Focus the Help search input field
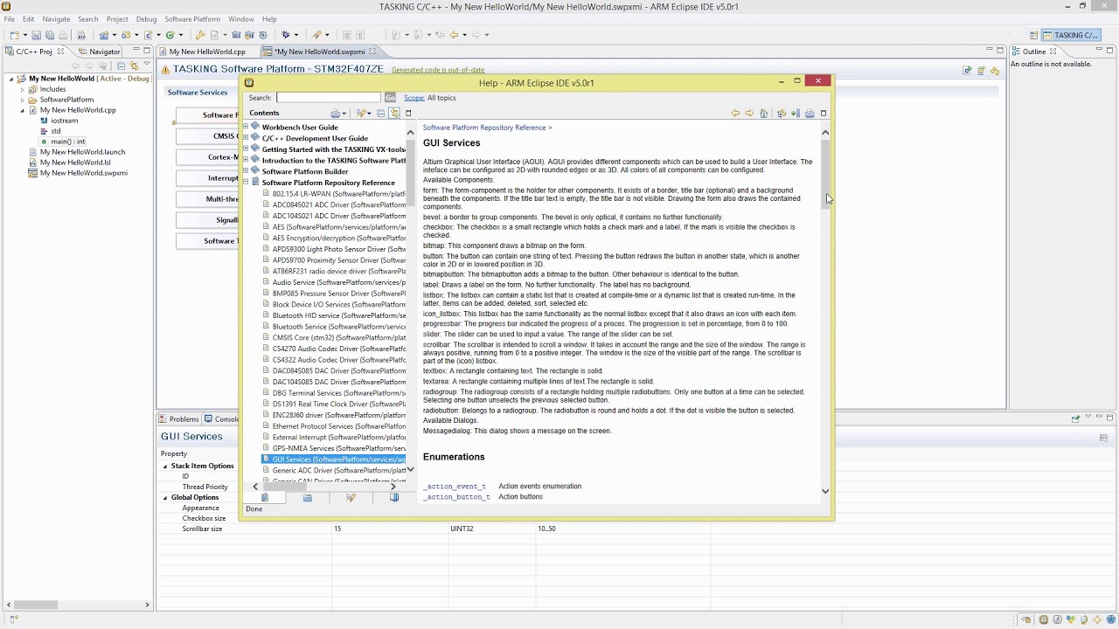The height and width of the screenshot is (629, 1119). coord(329,98)
